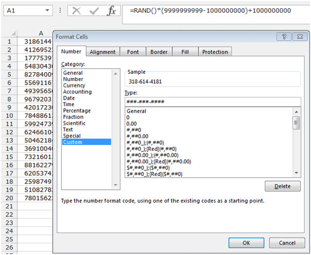The width and height of the screenshot is (311, 255).
Task: Open the Font tab
Action: pyautogui.click(x=133, y=52)
